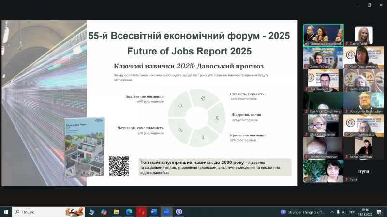Switch to the Zoom app in taskbar
The width and height of the screenshot is (387, 217).
click(x=166, y=212)
